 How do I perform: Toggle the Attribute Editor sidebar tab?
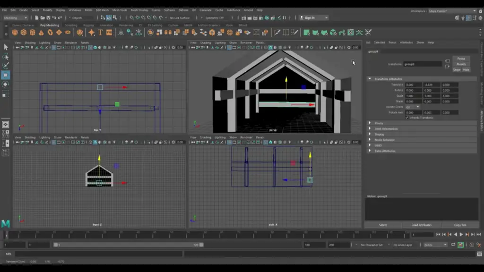tap(481, 120)
